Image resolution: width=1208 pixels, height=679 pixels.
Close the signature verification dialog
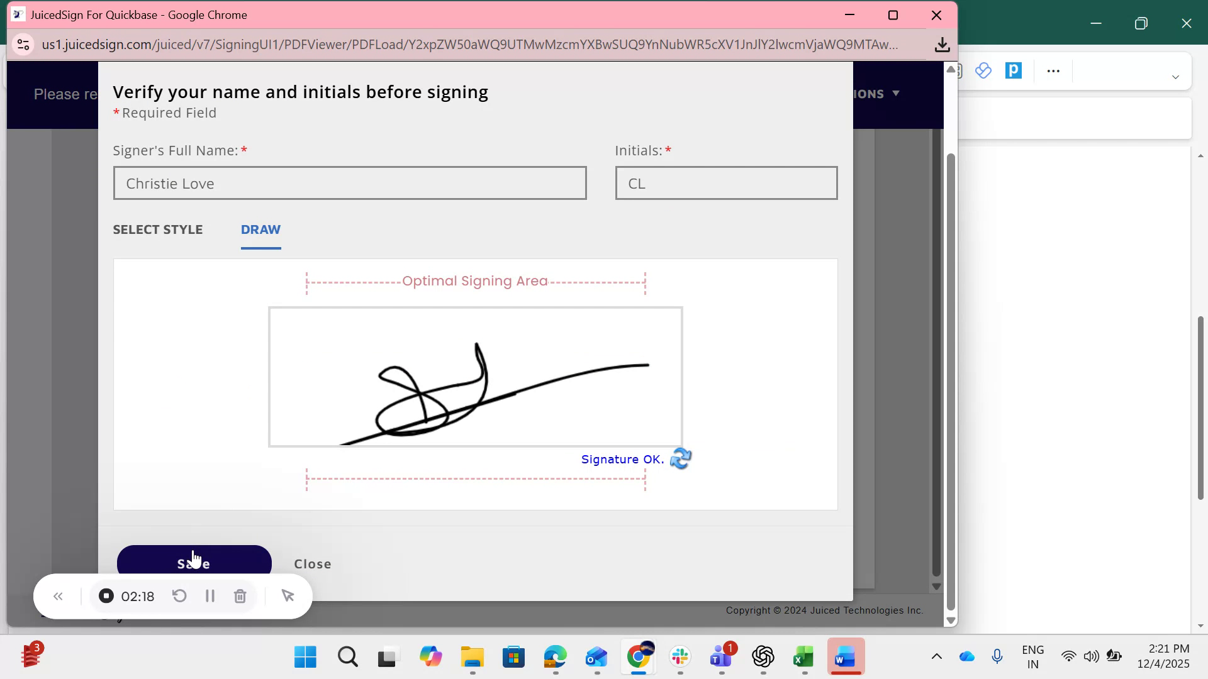(x=312, y=563)
